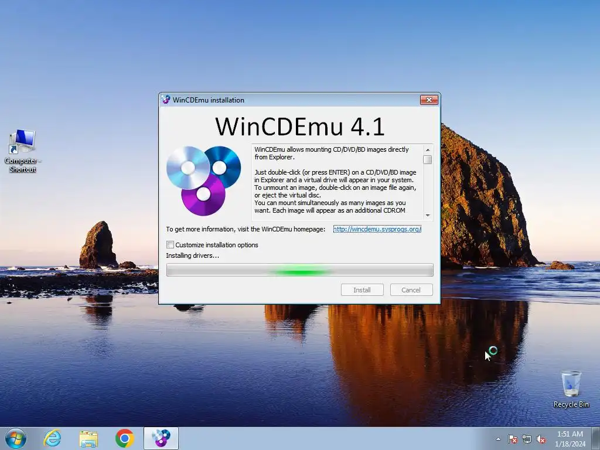Screen dimensions: 600x450
Task: Enable Customize installation options checkbox
Action: pyautogui.click(x=171, y=244)
